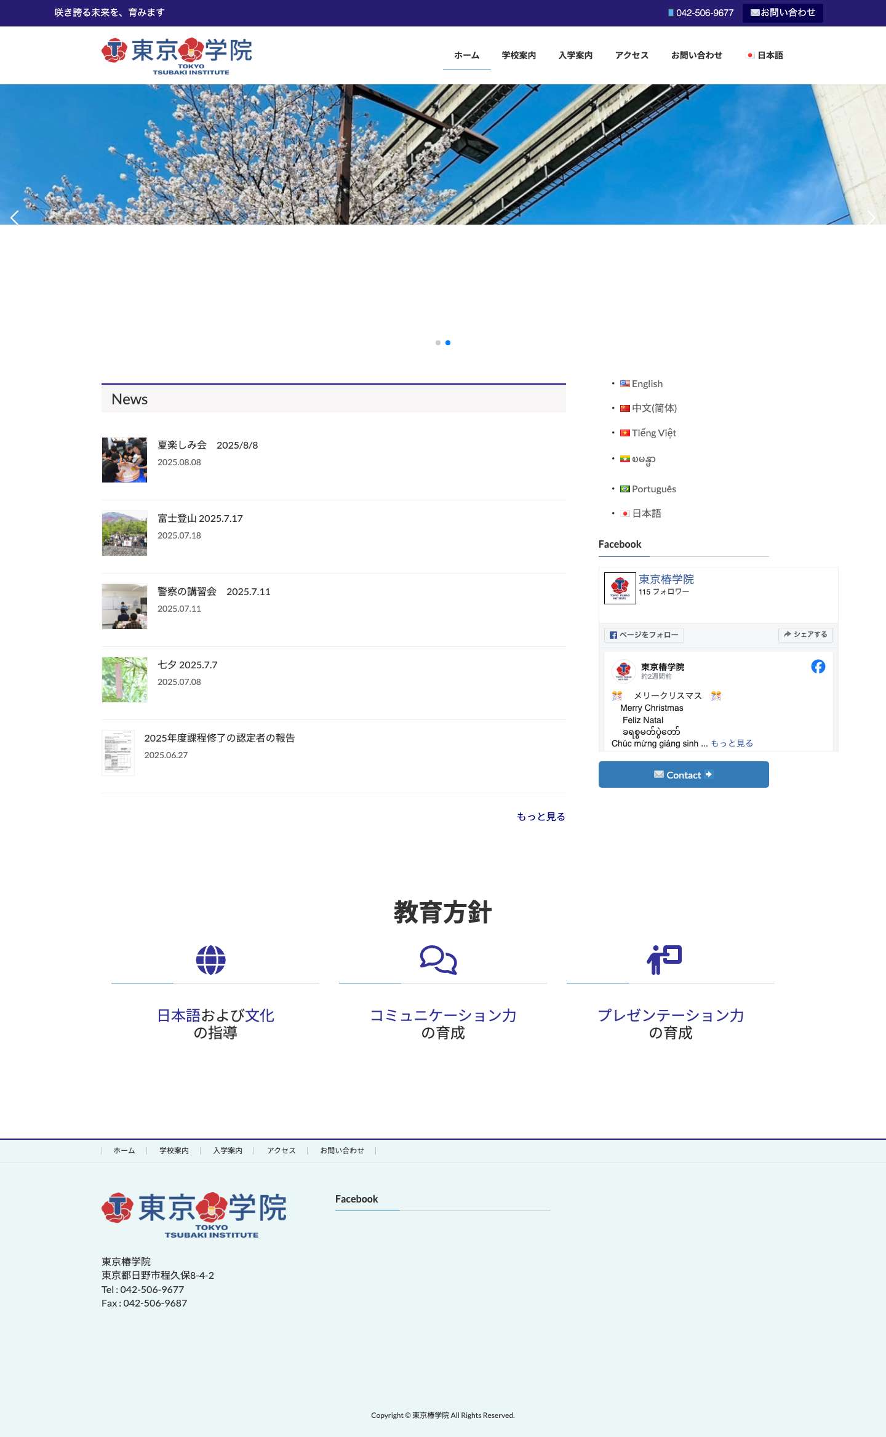Open the お問い合わせ navigation menu item
Viewport: 886px width, 1437px height.
(x=697, y=55)
